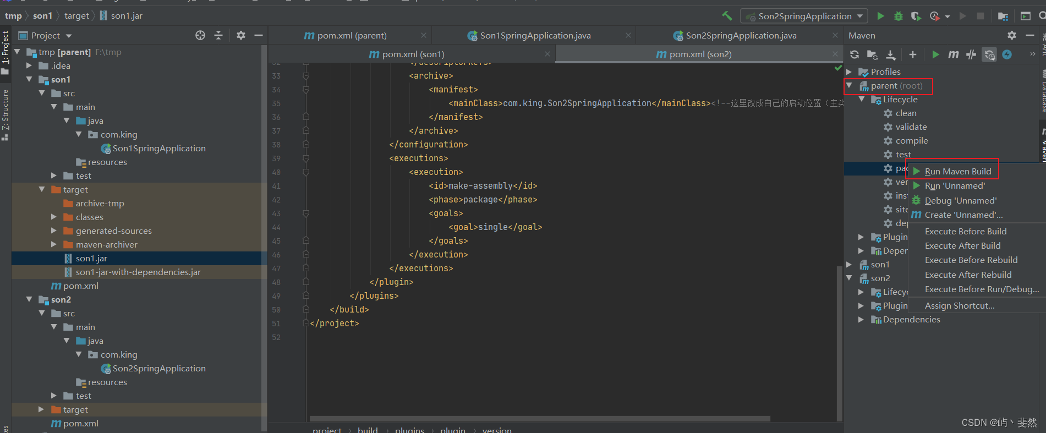Toggle Show Dependencies history icon in the Maven toolbar
Viewport: 1046px width, 433px height.
(989, 54)
